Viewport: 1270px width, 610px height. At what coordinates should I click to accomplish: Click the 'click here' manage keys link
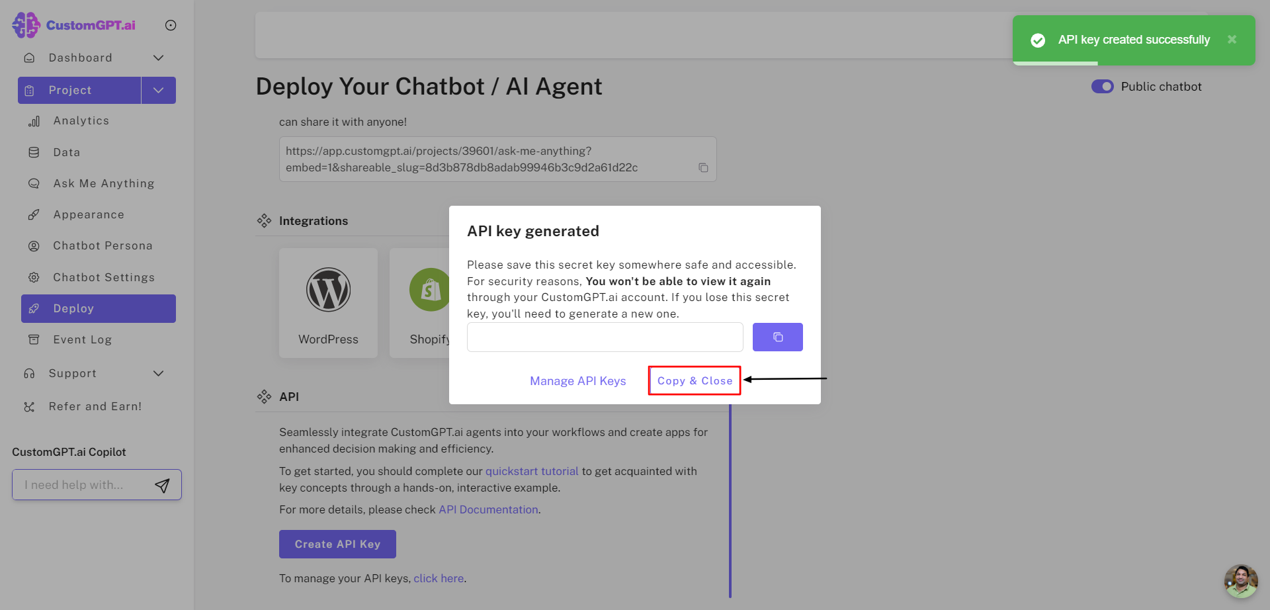pos(439,578)
